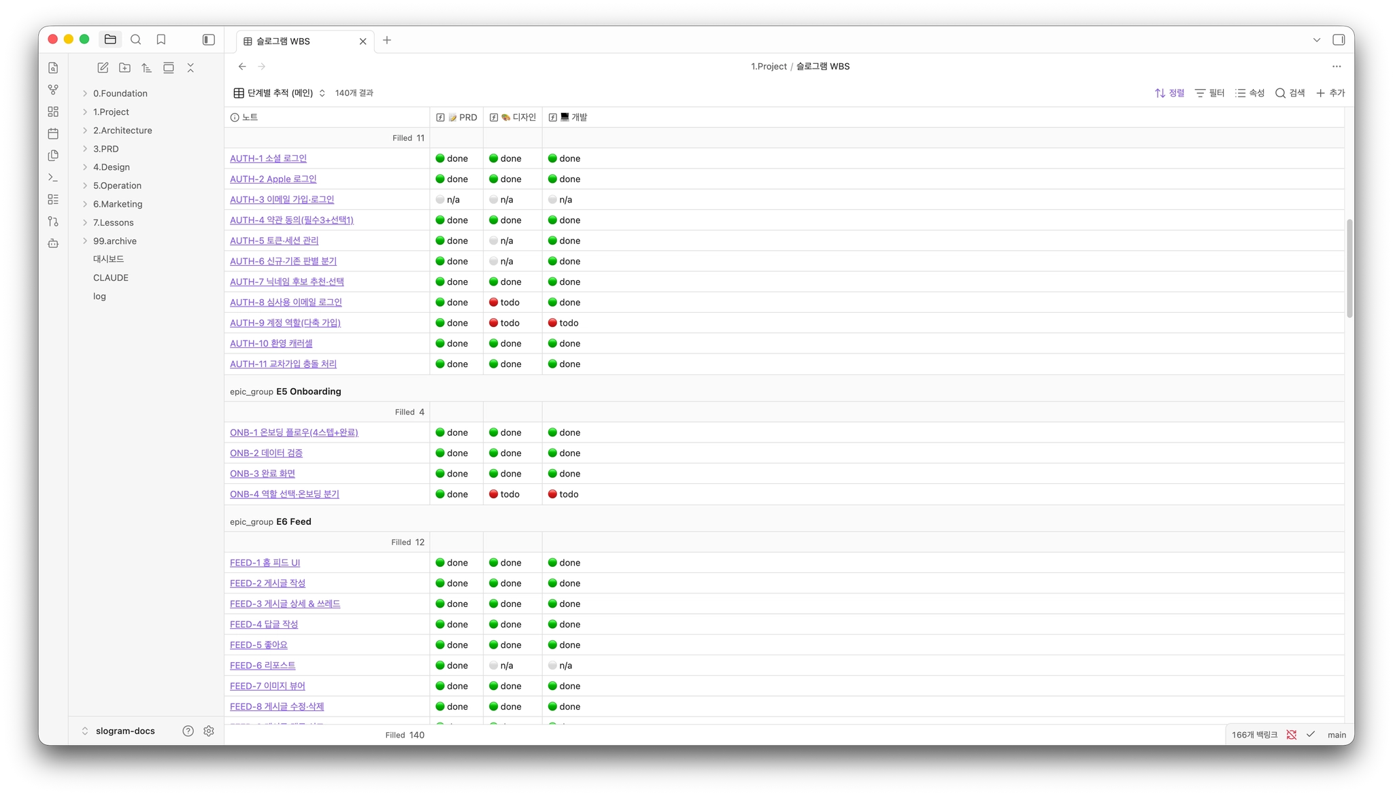Open the terminal ribbon icon
Image resolution: width=1393 pixels, height=796 pixels.
53,177
